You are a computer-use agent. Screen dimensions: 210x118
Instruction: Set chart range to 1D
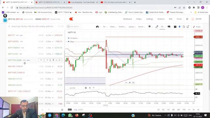pyautogui.click(x=158, y=110)
